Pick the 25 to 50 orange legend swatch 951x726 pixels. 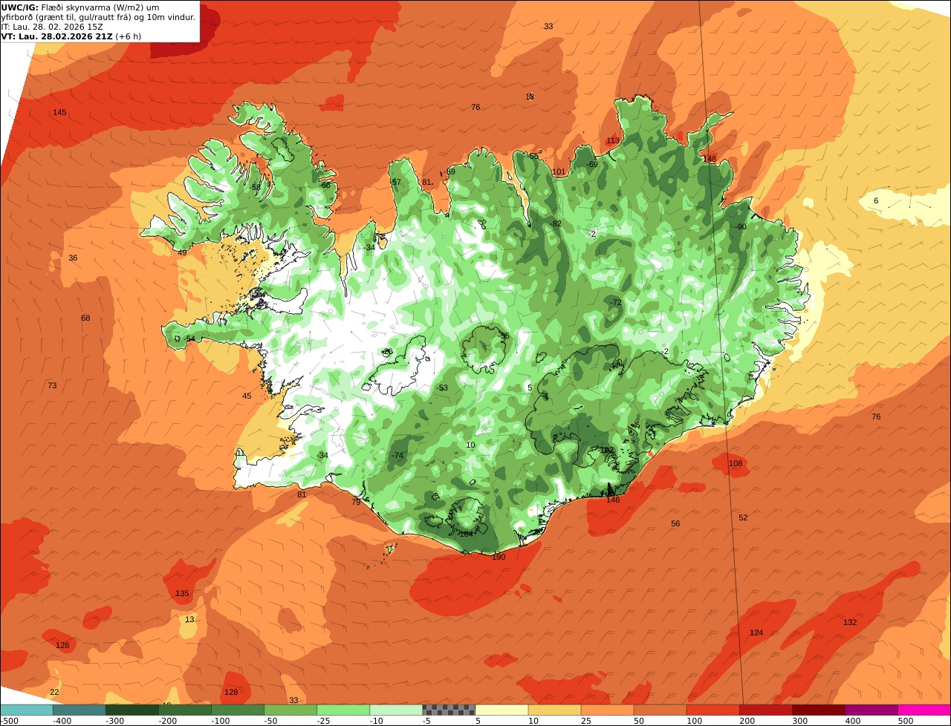click(x=607, y=710)
